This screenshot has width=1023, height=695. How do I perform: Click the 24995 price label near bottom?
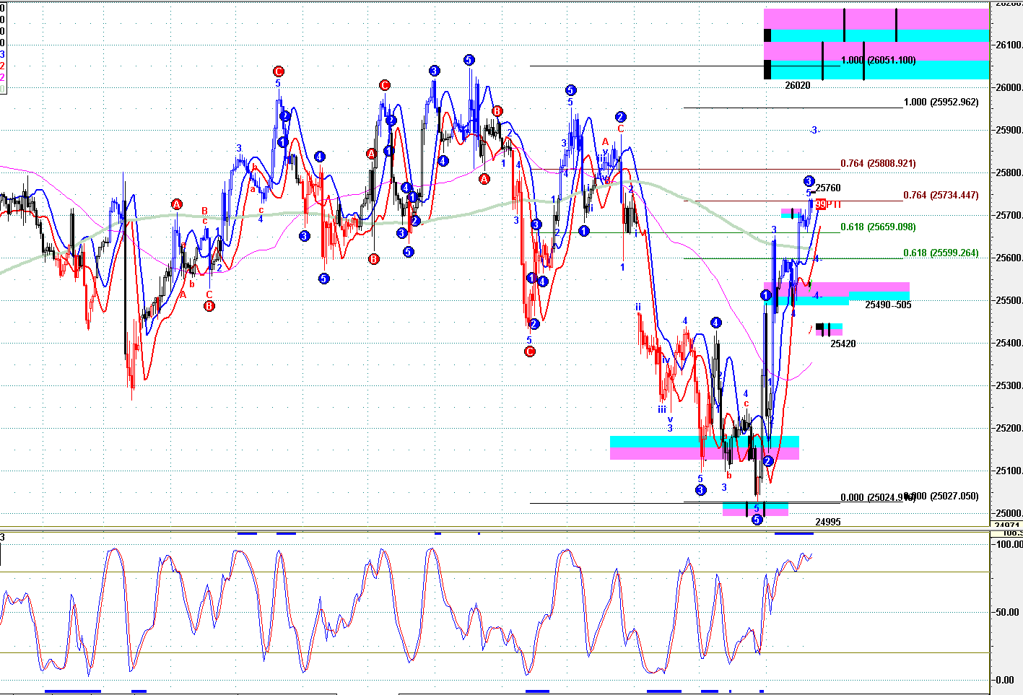[827, 522]
